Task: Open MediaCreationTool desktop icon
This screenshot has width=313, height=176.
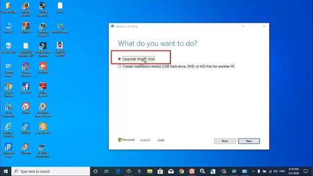Action: coord(60,28)
